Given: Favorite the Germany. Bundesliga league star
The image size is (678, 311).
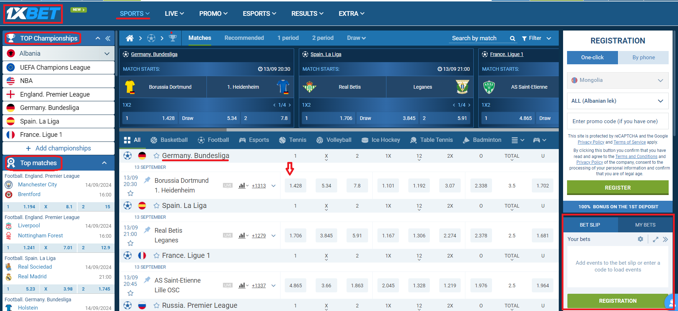Looking at the screenshot, I should coord(157,155).
